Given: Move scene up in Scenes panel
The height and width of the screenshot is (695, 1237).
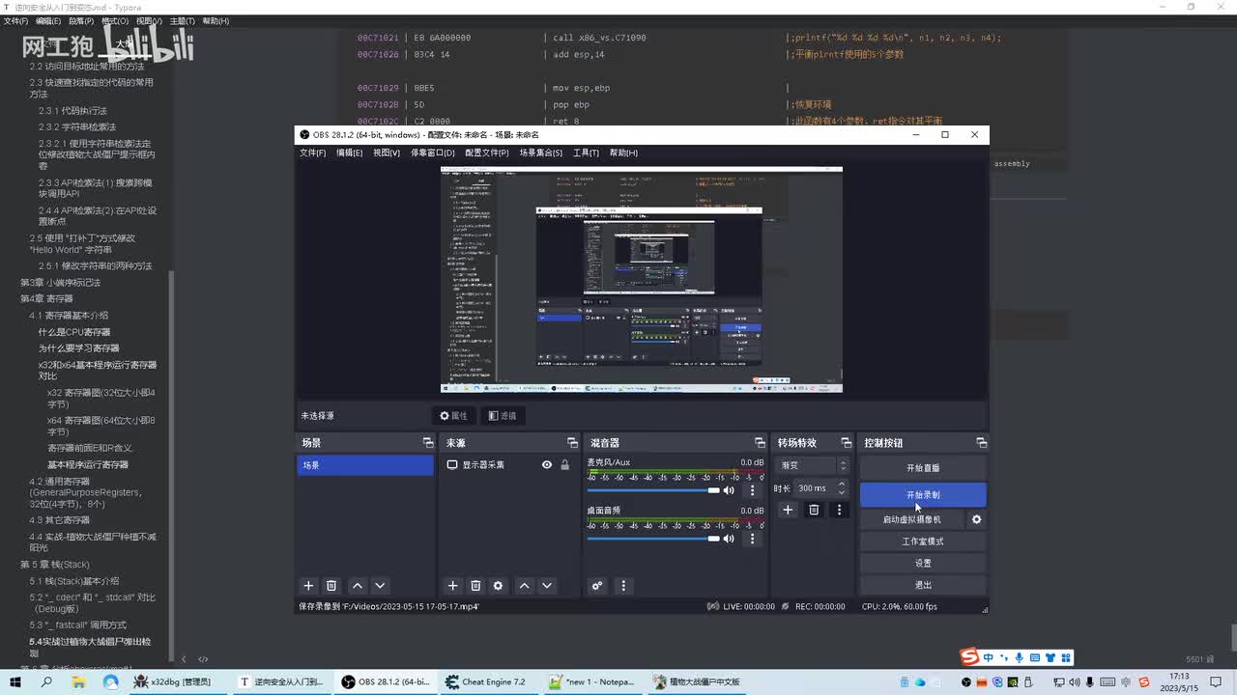Looking at the screenshot, I should click(358, 586).
